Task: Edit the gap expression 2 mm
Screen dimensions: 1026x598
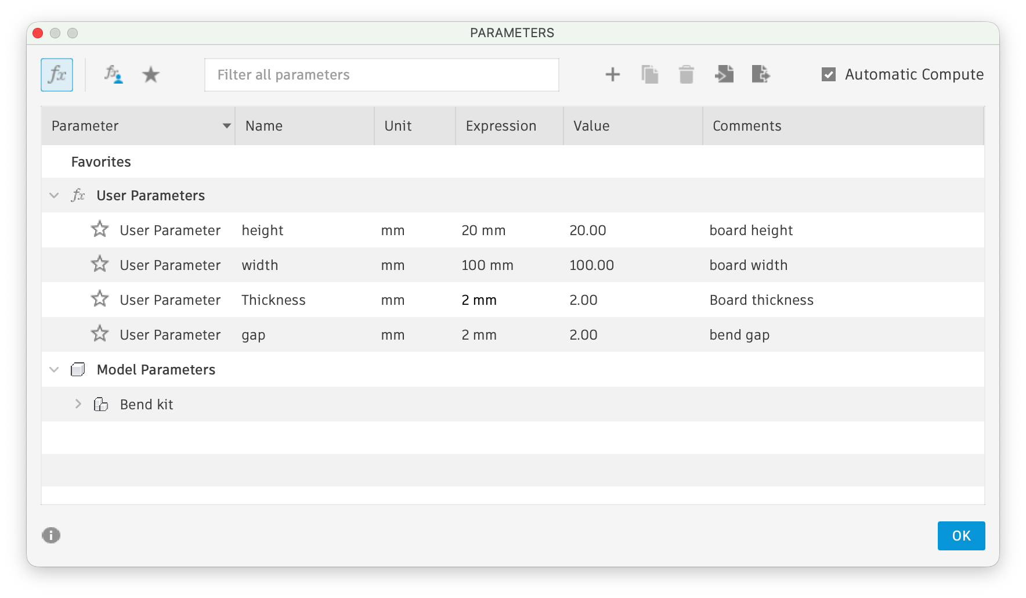Action: pyautogui.click(x=479, y=335)
